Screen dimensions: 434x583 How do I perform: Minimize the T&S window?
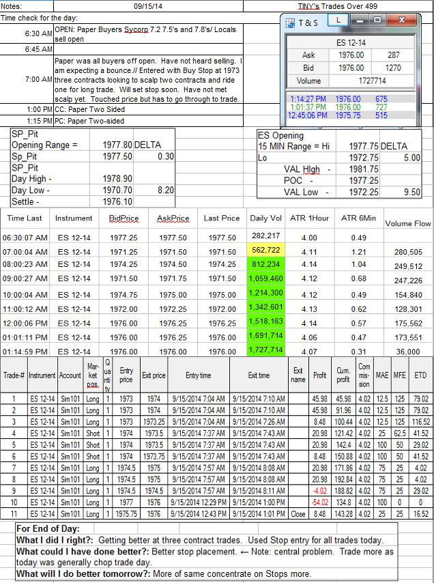[359, 20]
